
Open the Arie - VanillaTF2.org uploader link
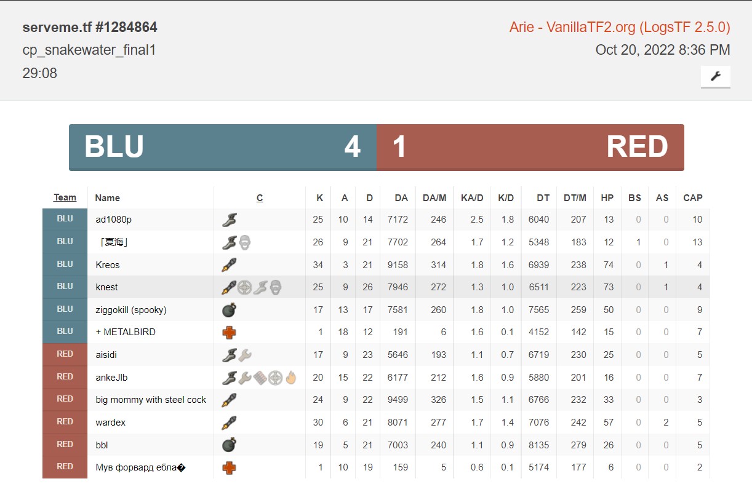[619, 28]
